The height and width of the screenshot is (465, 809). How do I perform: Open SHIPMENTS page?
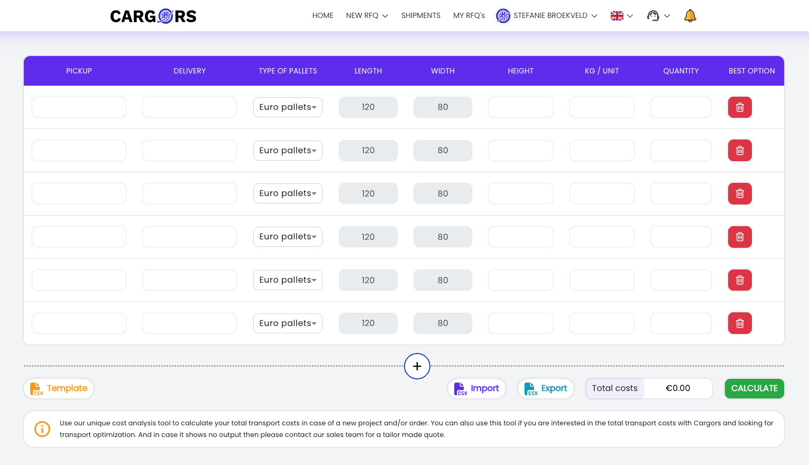click(421, 15)
